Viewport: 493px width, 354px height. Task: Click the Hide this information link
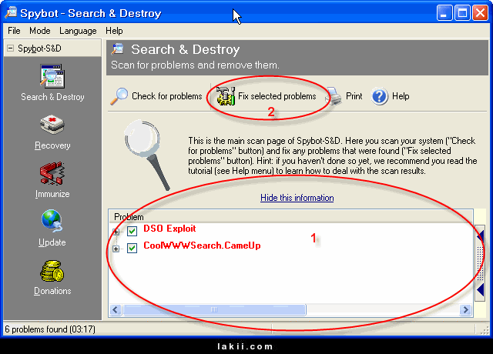(x=297, y=198)
